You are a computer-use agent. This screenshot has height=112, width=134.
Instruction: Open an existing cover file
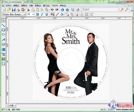[9, 10]
